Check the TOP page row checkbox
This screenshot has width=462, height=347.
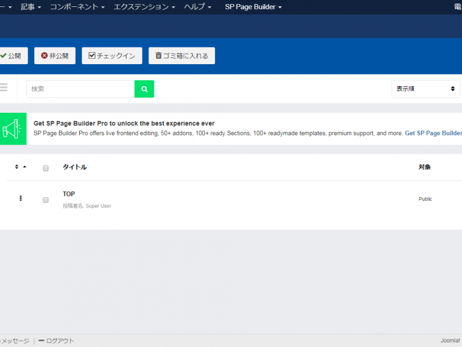pyautogui.click(x=46, y=200)
